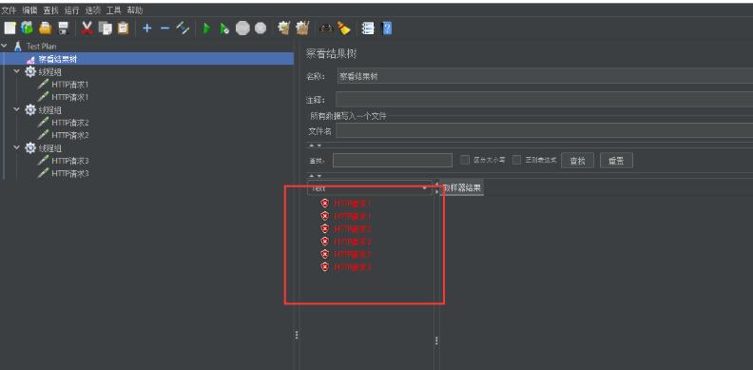This screenshot has width=753, height=370.
Task: Click up arrow above the Text dropdown
Action: (x=311, y=176)
